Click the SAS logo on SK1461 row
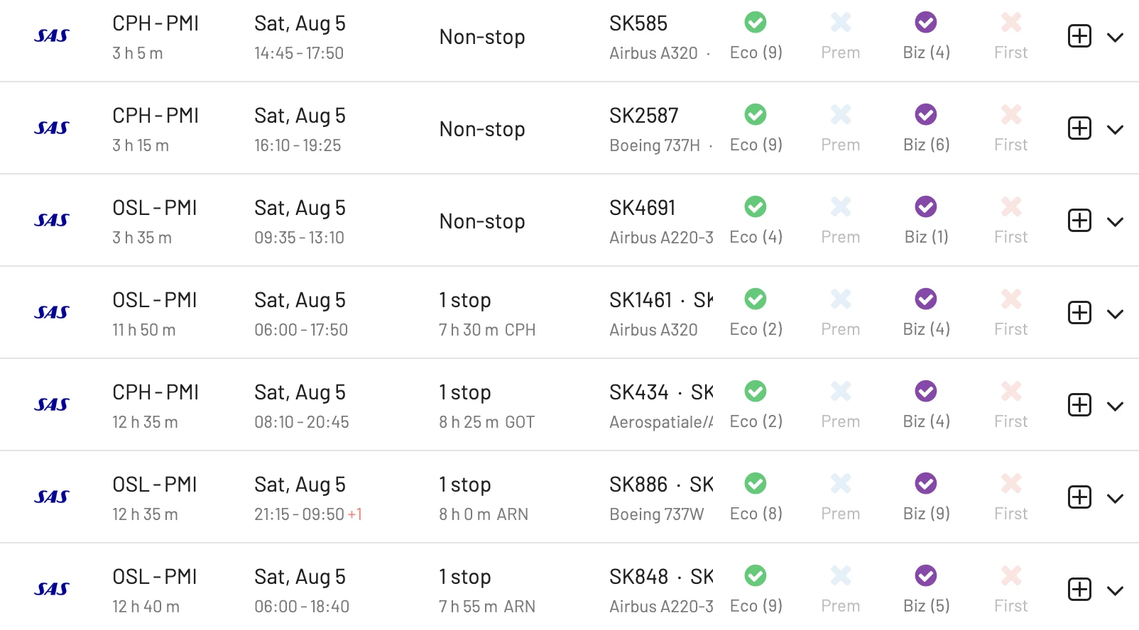Image resolution: width=1139 pixels, height=630 pixels. pos(52,312)
